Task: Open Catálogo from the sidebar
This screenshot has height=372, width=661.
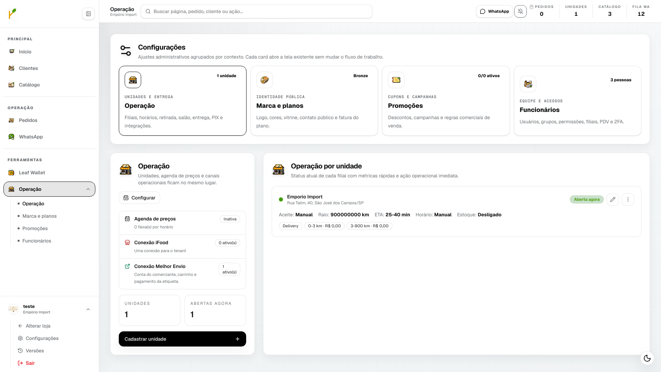Action: [x=49, y=85]
